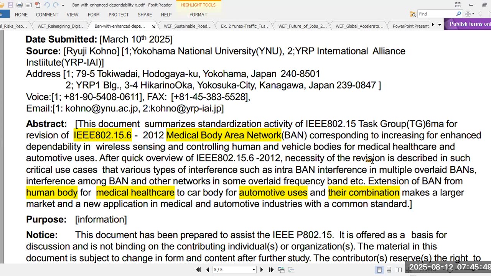The width and height of the screenshot is (491, 276).
Task: Click highlighted text 'IEEE802.15.6'
Action: 102,135
